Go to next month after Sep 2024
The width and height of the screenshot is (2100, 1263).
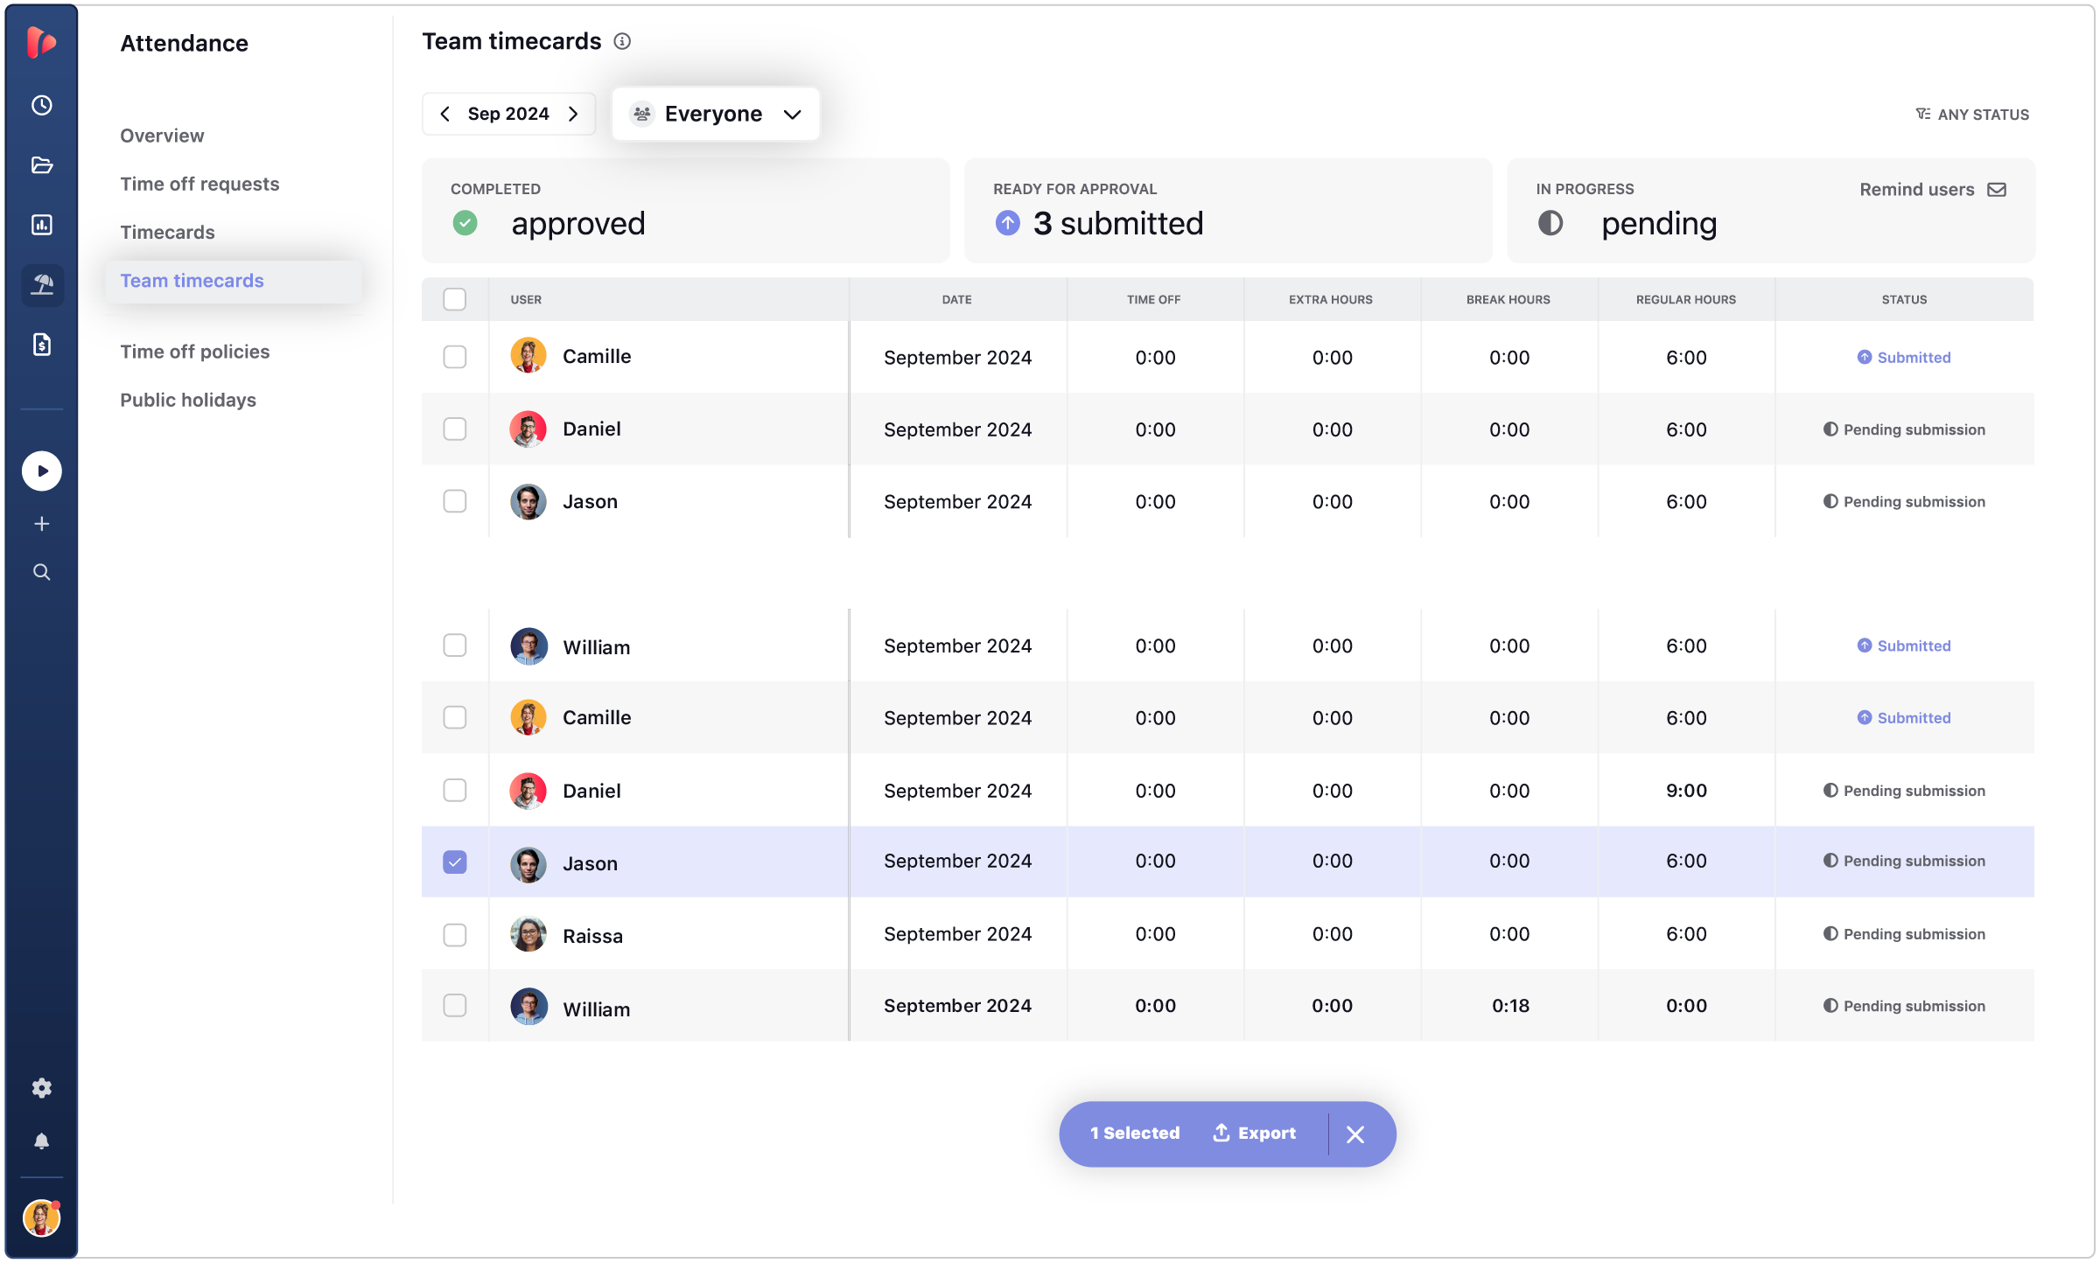pos(573,114)
